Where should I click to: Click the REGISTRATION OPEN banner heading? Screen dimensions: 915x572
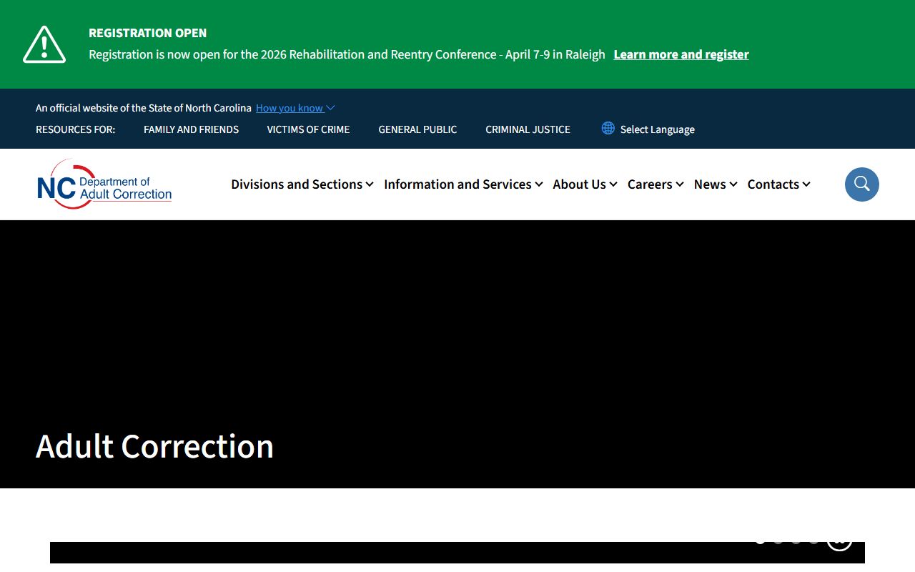tap(147, 33)
